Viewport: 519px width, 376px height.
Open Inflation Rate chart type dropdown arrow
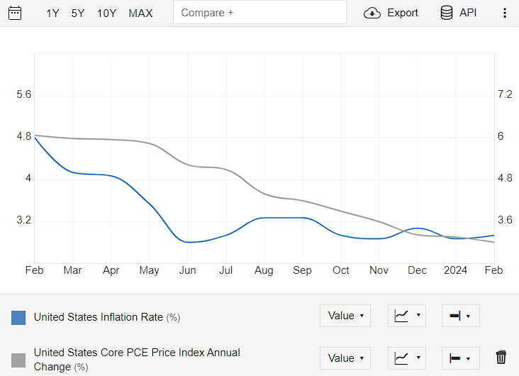pyautogui.click(x=418, y=315)
